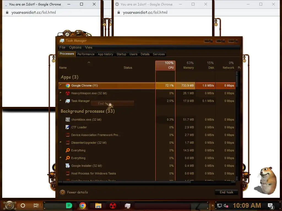The height and width of the screenshot is (211, 282).
Task: Click the second Everything magnifier icon
Action: pos(68,158)
